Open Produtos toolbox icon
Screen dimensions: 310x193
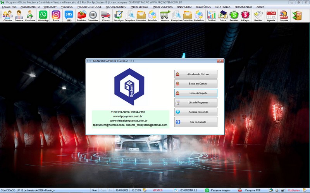click(x=82, y=16)
